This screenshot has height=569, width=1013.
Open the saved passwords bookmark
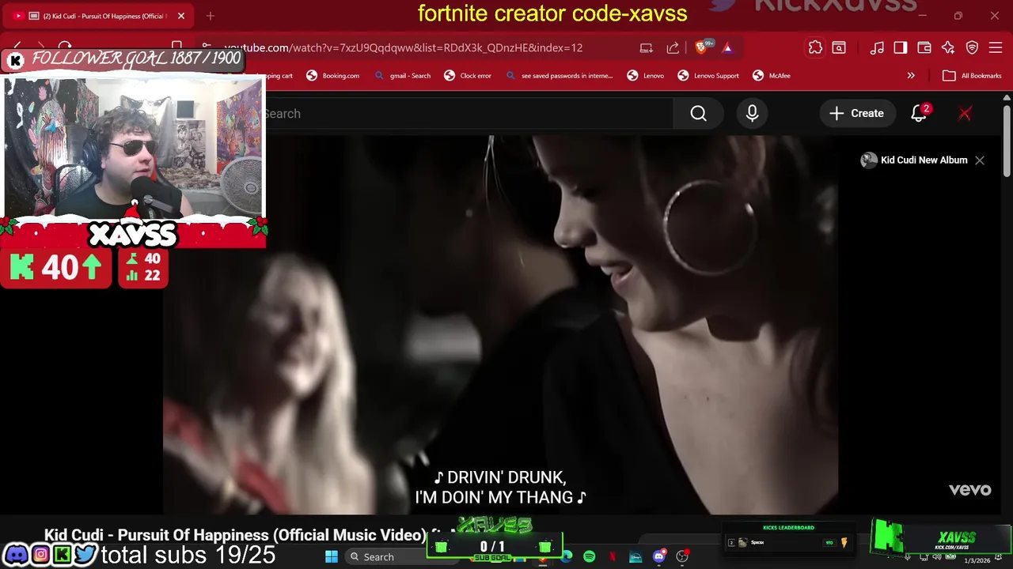(x=559, y=76)
